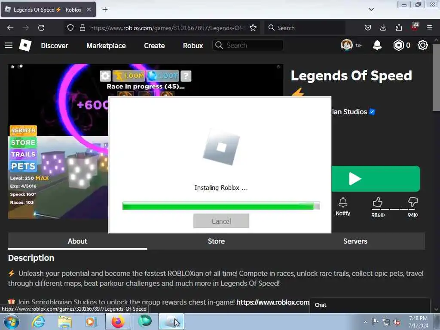
Task: Click the muted volume tray icon
Action: [397, 322]
